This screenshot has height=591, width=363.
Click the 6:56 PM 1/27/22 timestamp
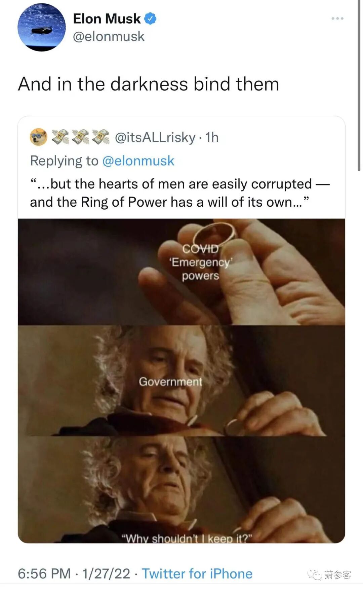[x=74, y=573]
